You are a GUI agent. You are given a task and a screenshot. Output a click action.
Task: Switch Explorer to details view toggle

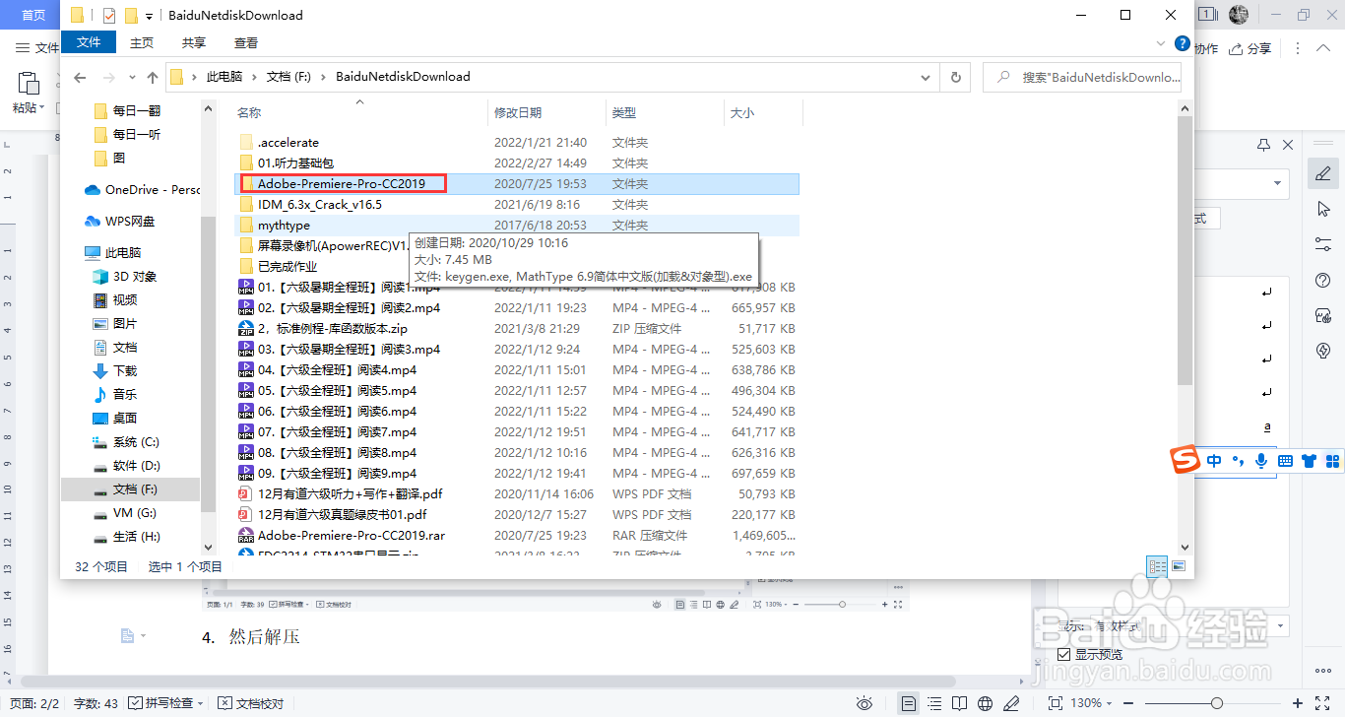1158,566
